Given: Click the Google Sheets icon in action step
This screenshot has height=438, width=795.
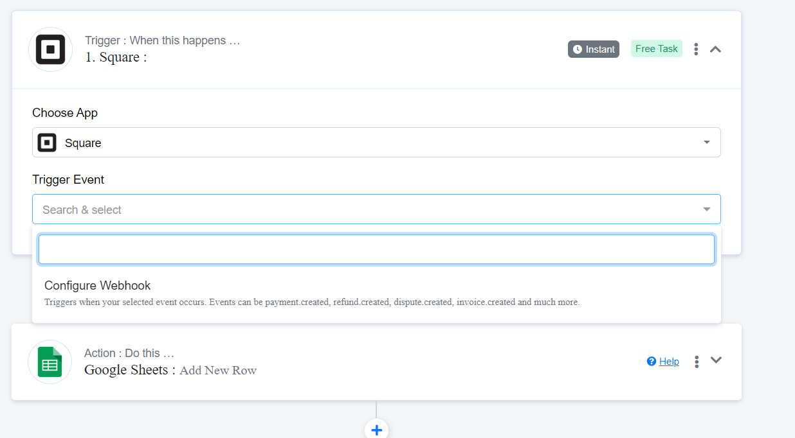Looking at the screenshot, I should tap(50, 362).
